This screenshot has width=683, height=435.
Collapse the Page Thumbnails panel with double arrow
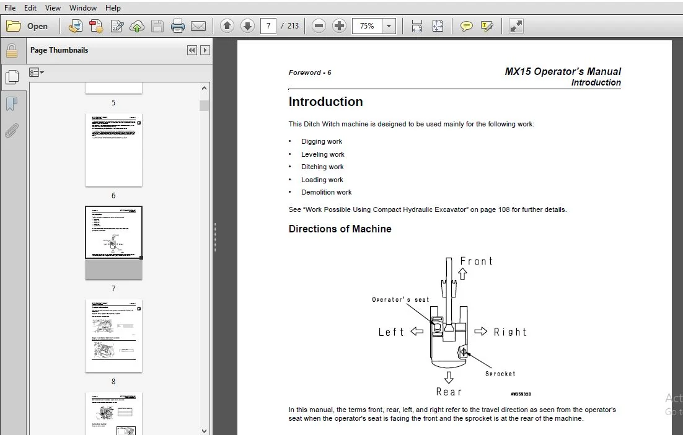(192, 50)
